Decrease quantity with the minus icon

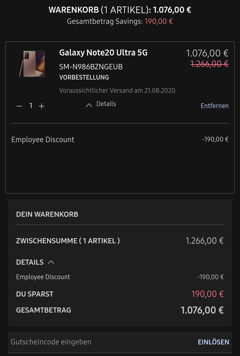[19, 106]
